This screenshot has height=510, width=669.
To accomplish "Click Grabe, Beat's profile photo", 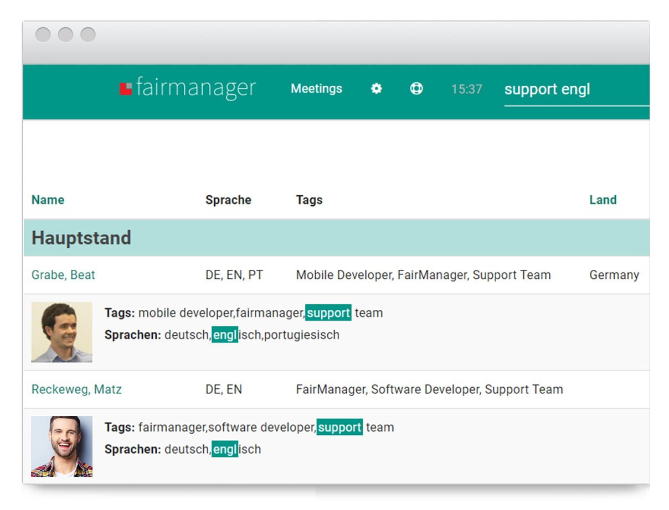I will [x=62, y=332].
